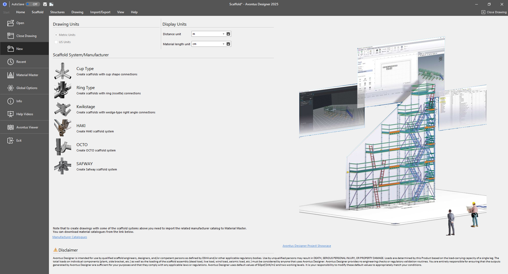The height and width of the screenshot is (274, 508).
Task: Choose the SAFWAY system title
Action: pos(85,164)
